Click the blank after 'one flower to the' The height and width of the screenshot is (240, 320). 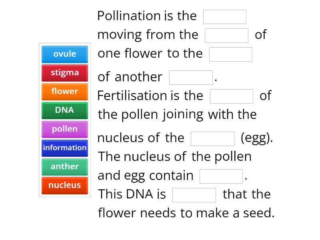click(x=231, y=54)
